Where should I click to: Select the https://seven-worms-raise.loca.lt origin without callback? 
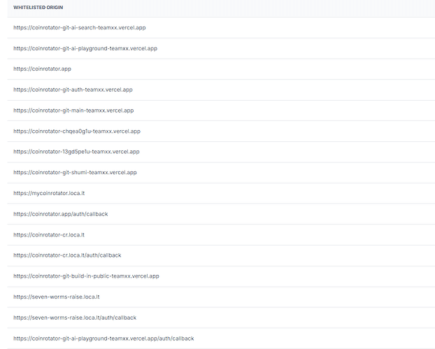point(57,297)
